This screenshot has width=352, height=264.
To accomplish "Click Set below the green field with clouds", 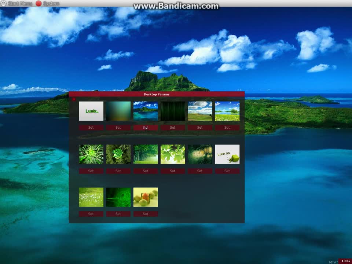I will pos(200,128).
